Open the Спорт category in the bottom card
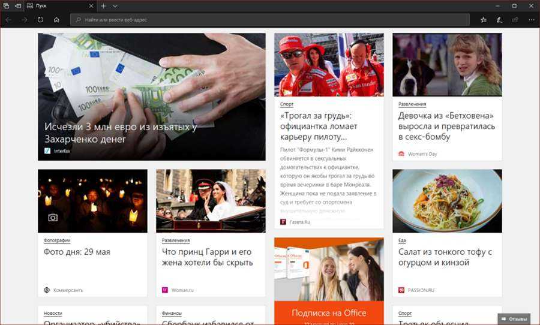 point(405,313)
